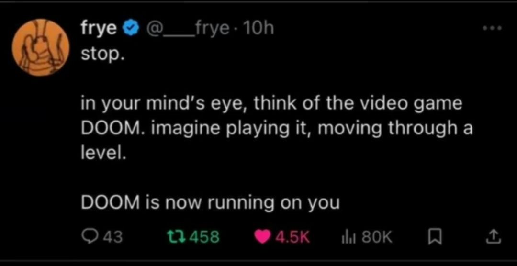Click the 43 replies count
The width and height of the screenshot is (517, 266).
(113, 237)
